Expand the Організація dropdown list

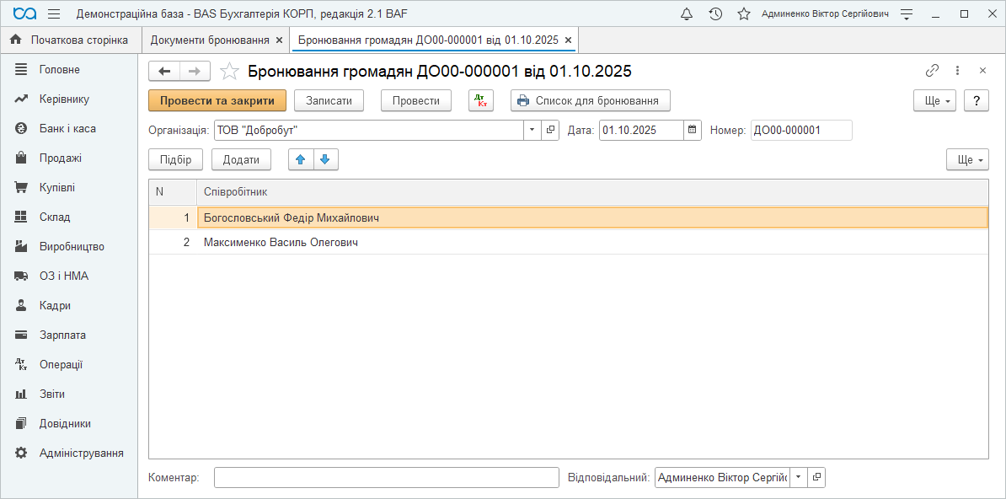coord(532,130)
